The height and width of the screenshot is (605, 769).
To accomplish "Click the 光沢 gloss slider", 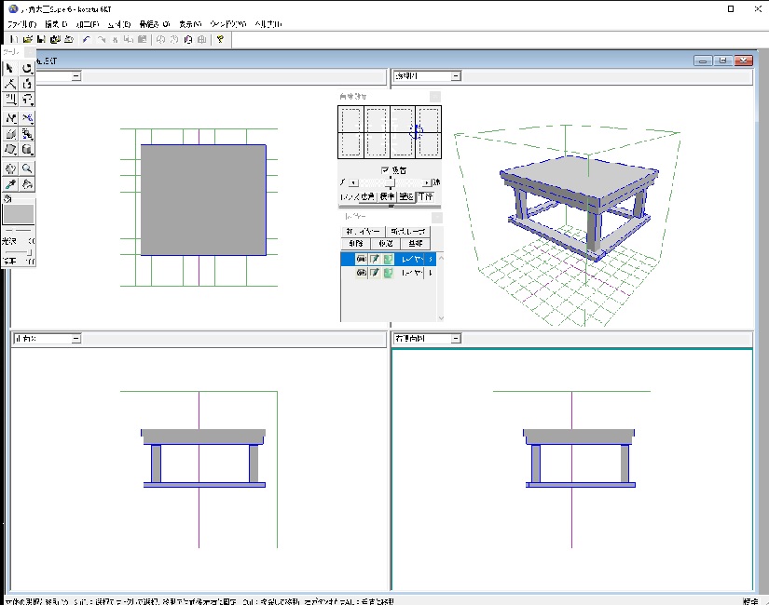I will pos(19,231).
